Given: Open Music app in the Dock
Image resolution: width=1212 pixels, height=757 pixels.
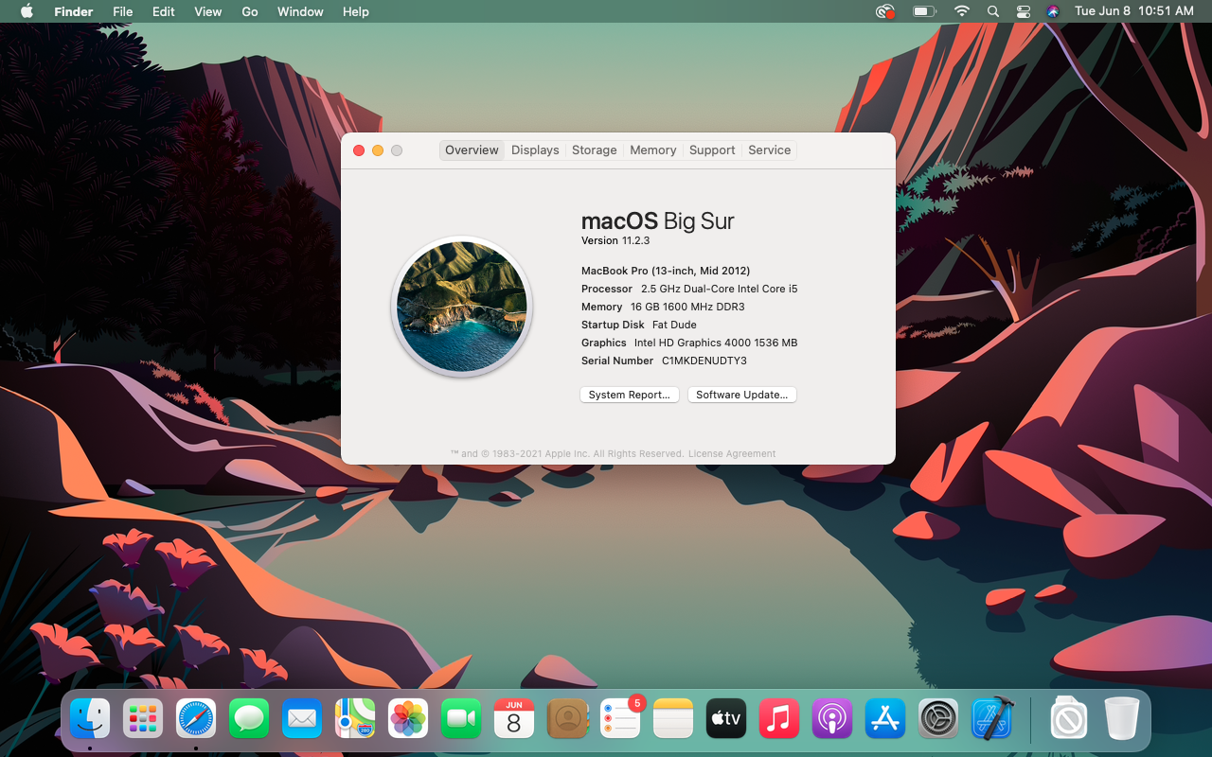Looking at the screenshot, I should tap(779, 719).
